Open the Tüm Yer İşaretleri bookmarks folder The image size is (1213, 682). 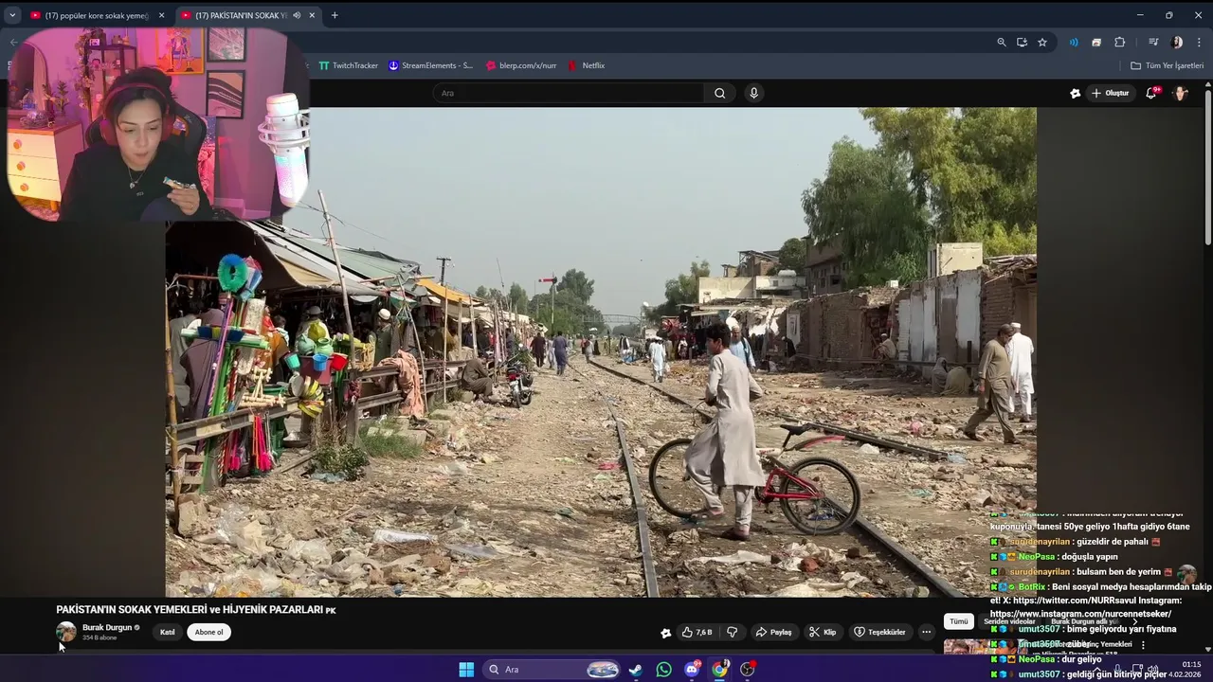[1167, 65]
